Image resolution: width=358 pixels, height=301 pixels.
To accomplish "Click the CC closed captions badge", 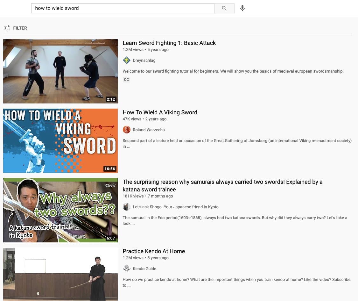I will [126, 80].
